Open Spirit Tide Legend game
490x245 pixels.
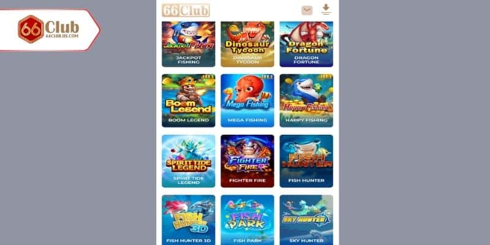click(189, 161)
